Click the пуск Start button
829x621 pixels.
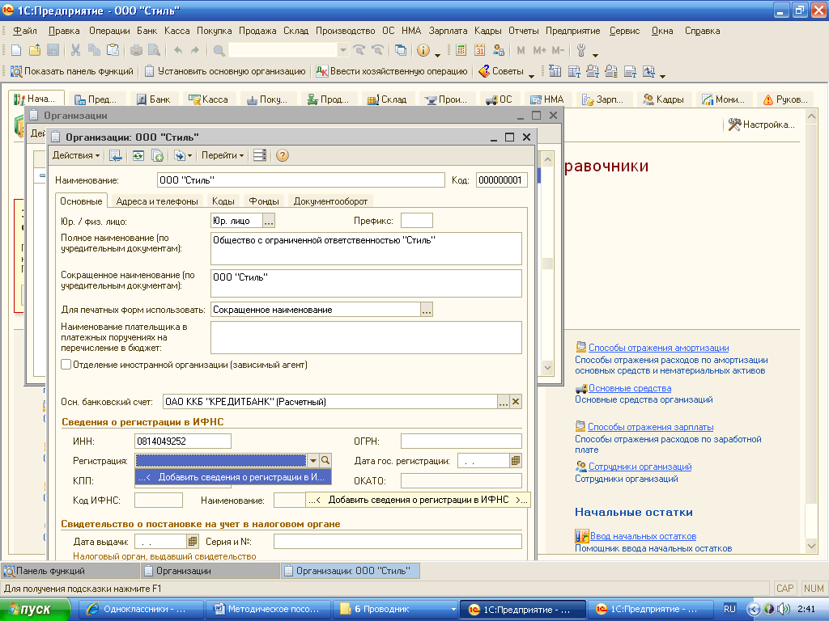click(x=35, y=610)
